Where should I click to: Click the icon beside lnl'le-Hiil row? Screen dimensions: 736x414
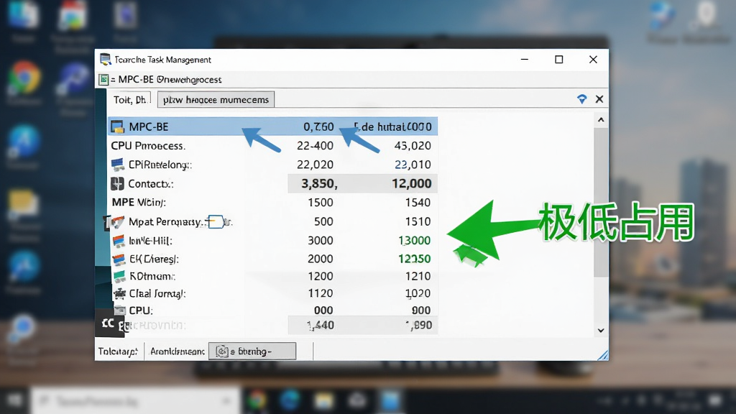(x=119, y=241)
